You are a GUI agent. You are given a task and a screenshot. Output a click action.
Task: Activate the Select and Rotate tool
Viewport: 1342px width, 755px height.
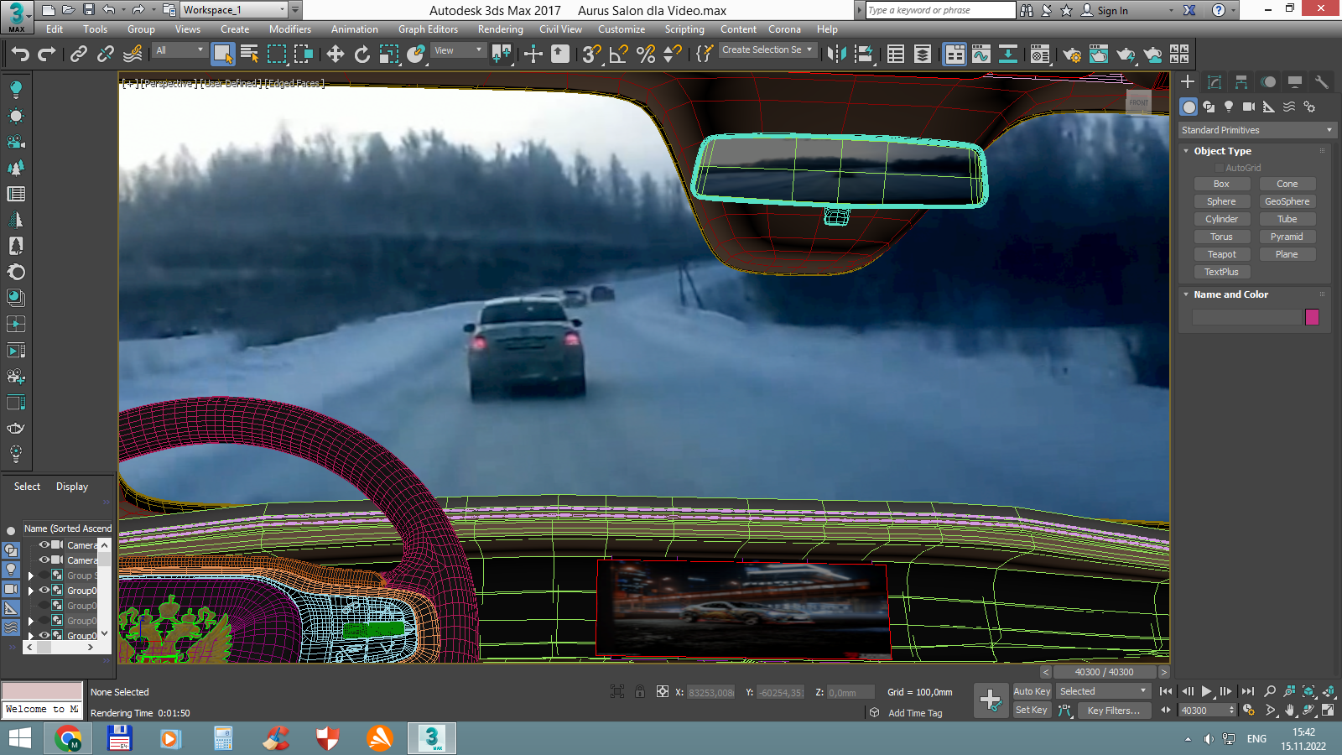362,55
